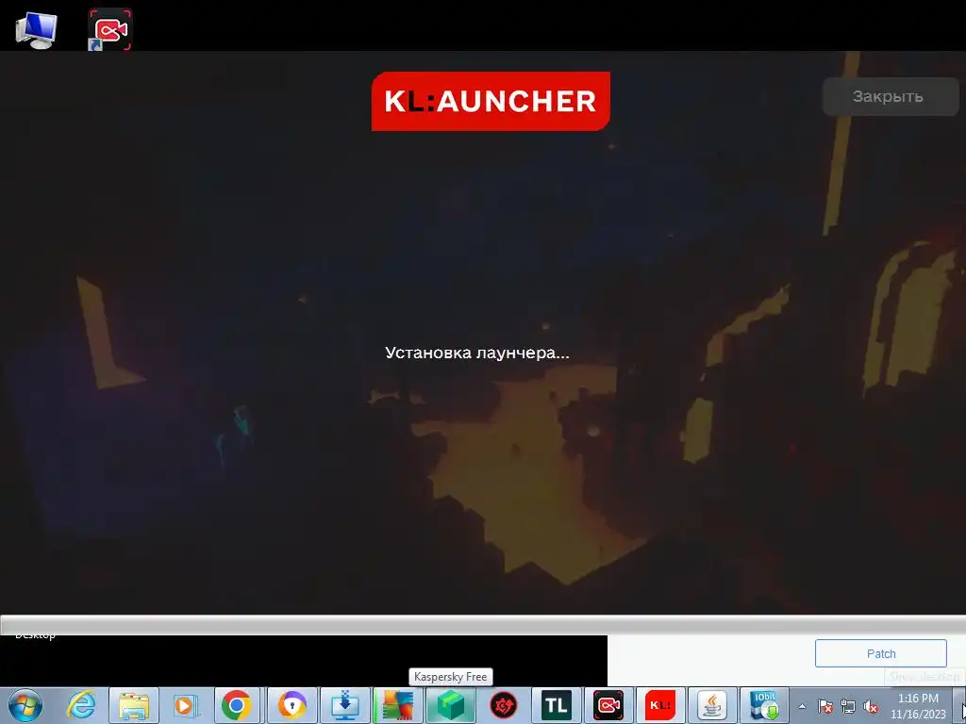Viewport: 966px width, 724px height.
Task: Open the Kaspersky Free green taskbar icon
Action: (450, 705)
